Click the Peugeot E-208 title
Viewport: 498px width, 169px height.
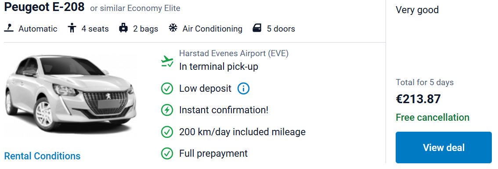[44, 7]
